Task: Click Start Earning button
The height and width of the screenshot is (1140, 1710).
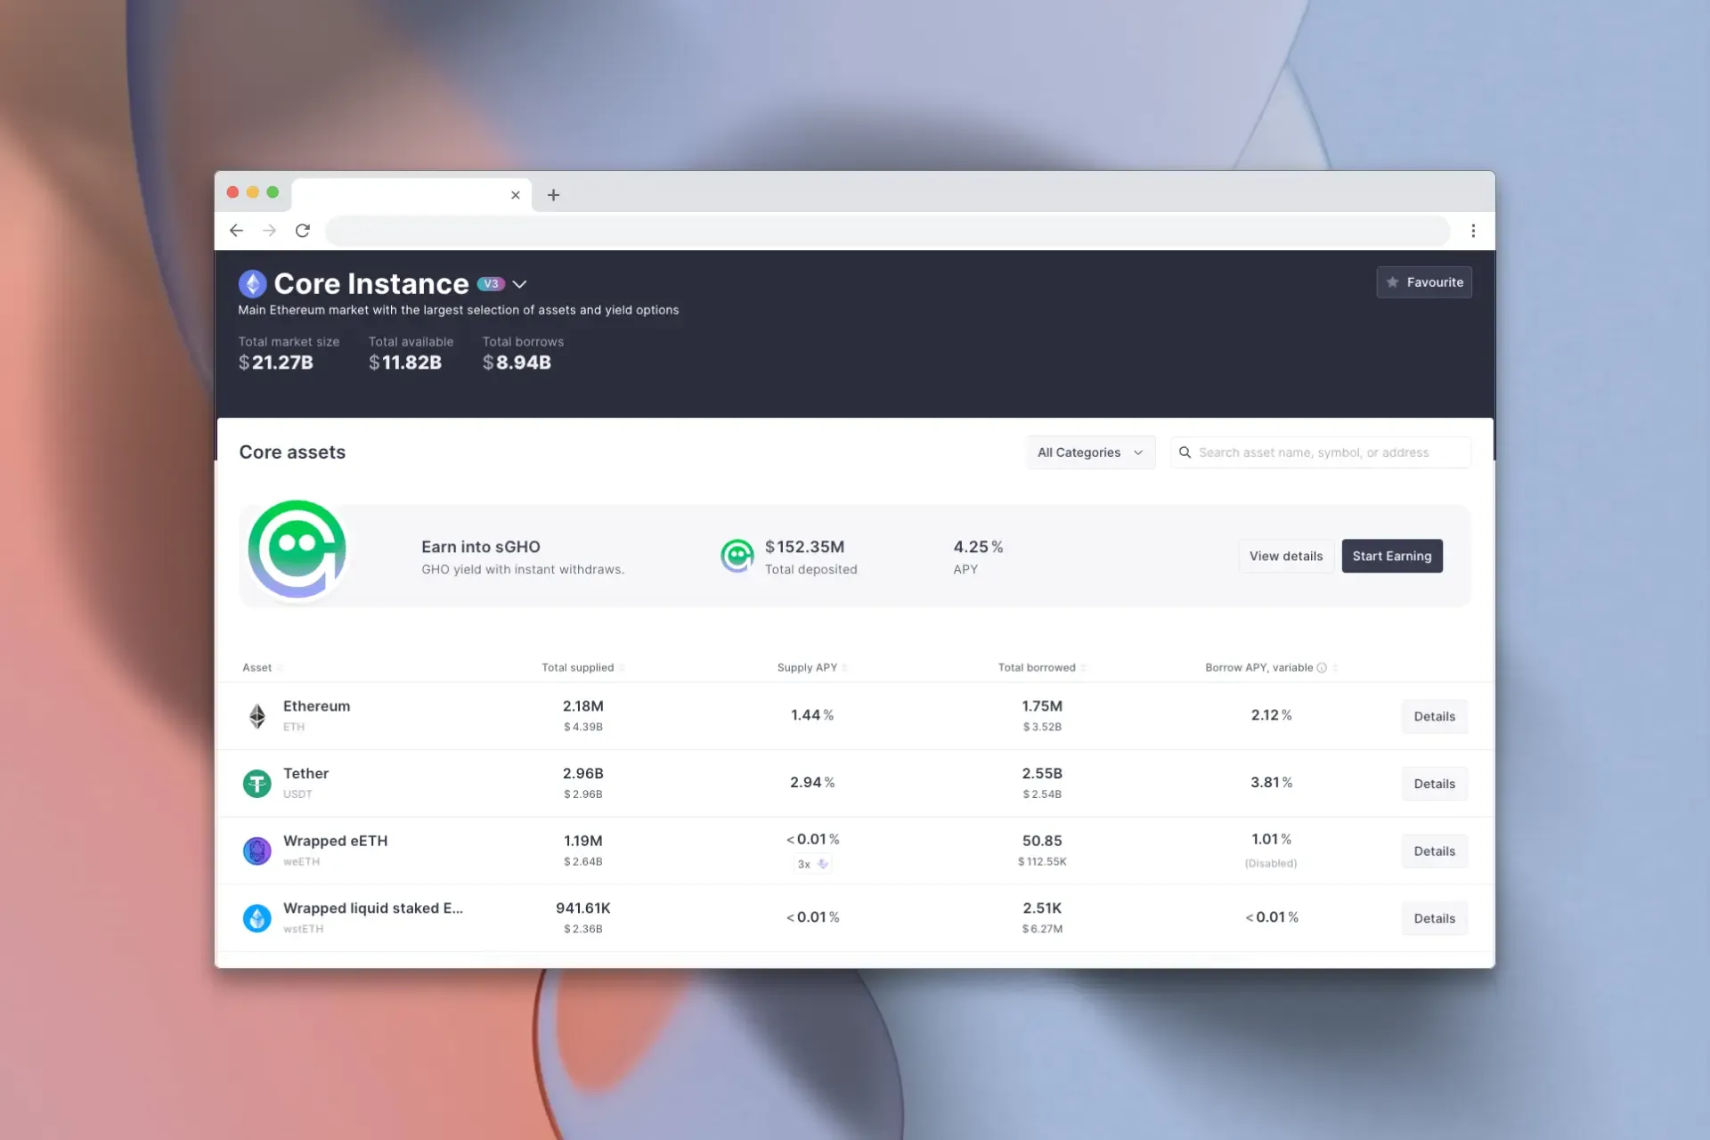Action: click(1392, 556)
